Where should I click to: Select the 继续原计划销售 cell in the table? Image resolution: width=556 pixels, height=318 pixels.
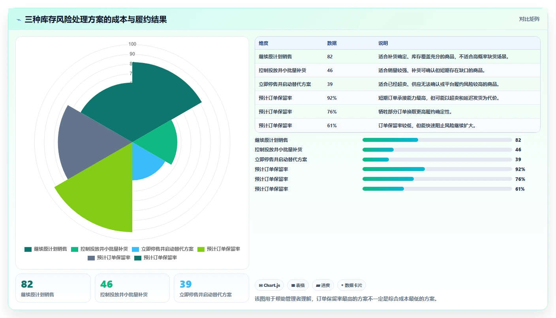pos(275,57)
